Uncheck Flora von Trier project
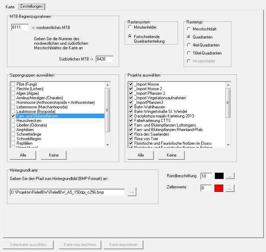Screen dimensions: 266x252 131,139
